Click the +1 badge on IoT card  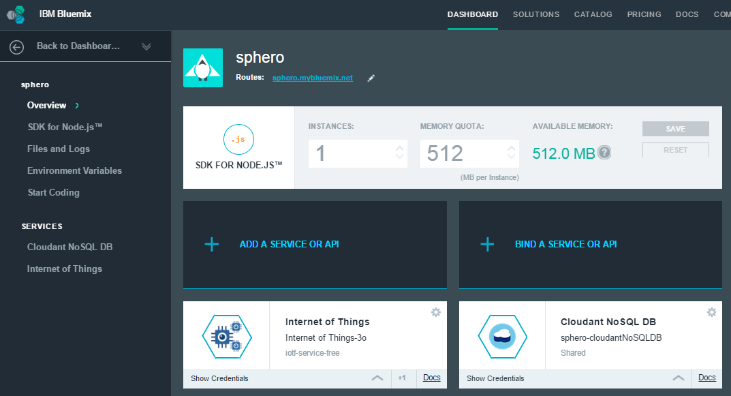[401, 378]
